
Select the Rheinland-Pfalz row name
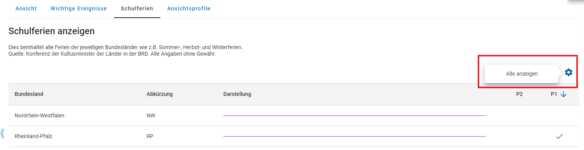[x=33, y=136]
